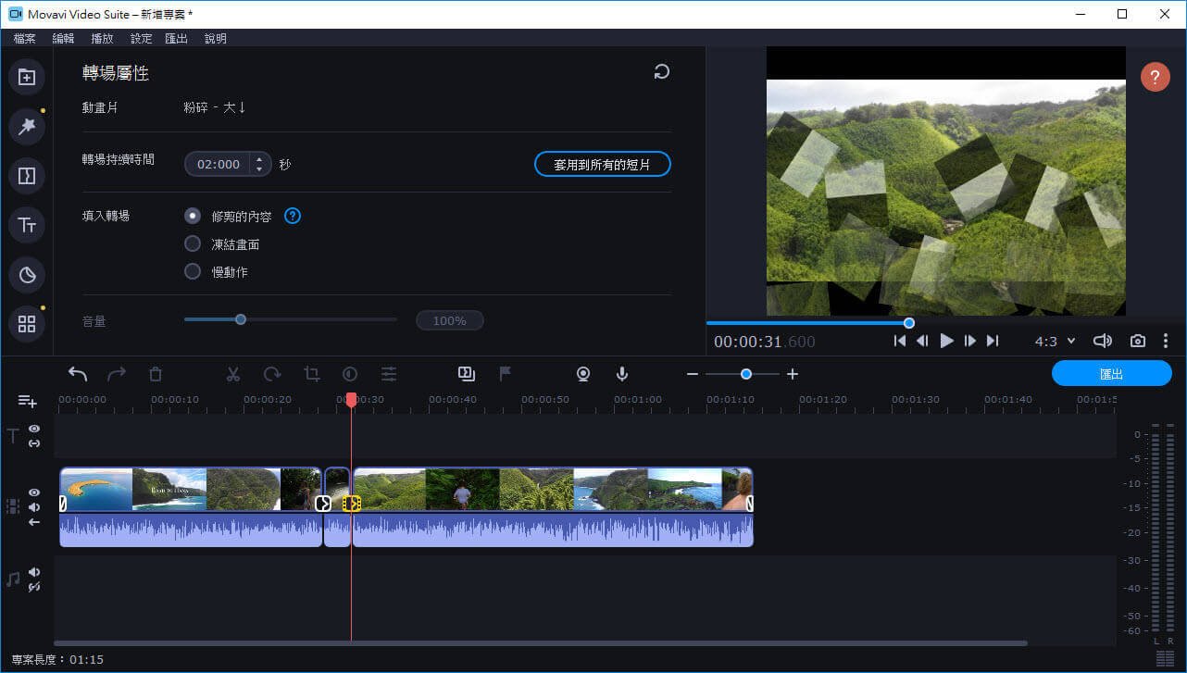This screenshot has height=673, width=1187.
Task: Add a marker with flag icon
Action: pyautogui.click(x=506, y=374)
